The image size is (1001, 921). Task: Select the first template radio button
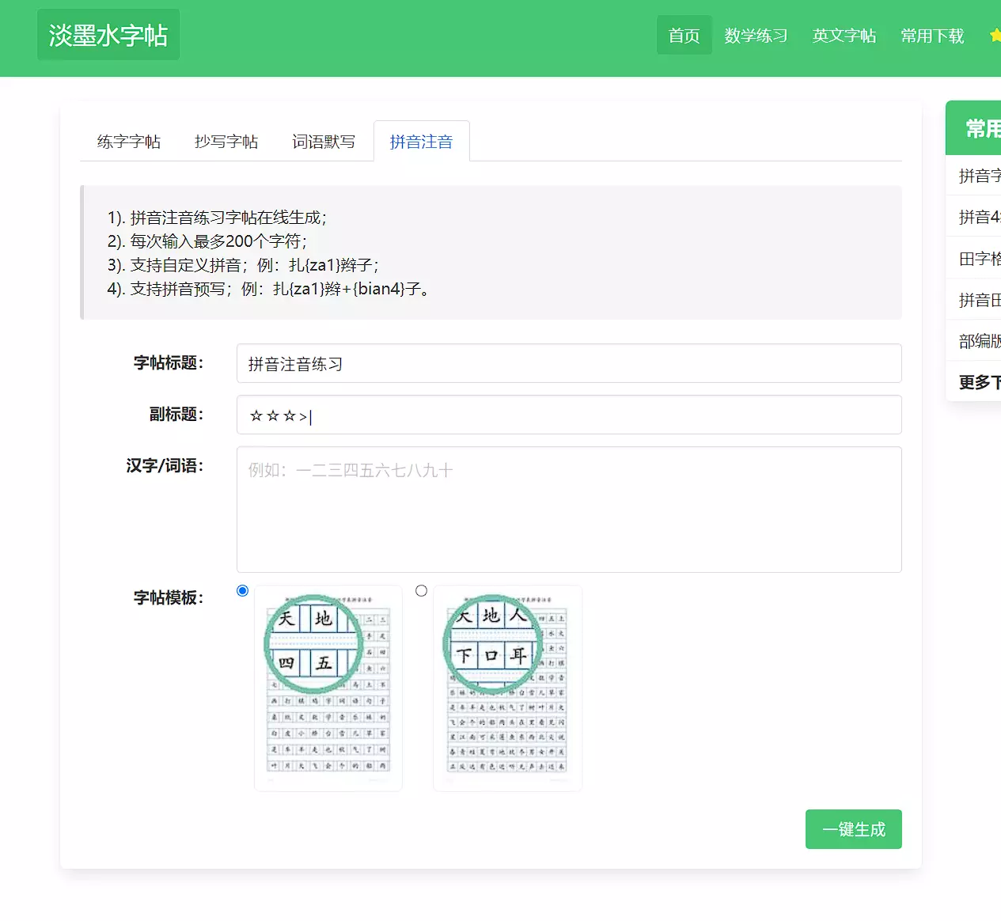(x=243, y=591)
